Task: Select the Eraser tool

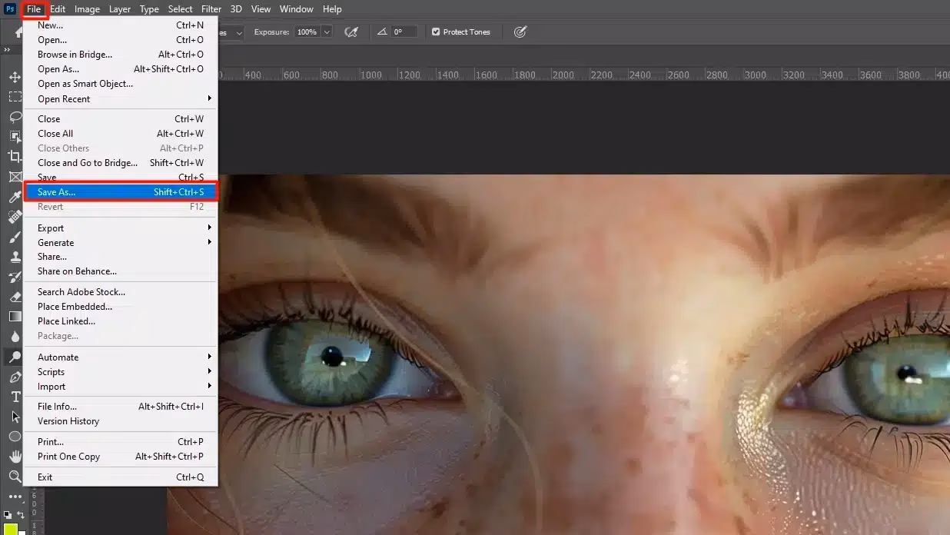Action: point(14,297)
